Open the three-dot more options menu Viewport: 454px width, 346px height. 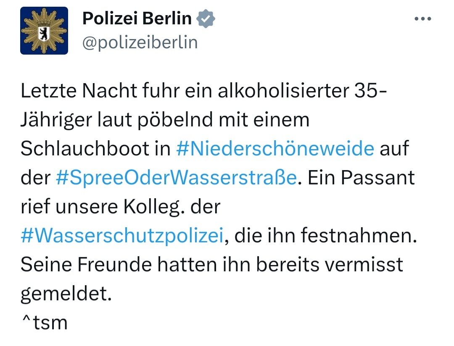point(422,19)
